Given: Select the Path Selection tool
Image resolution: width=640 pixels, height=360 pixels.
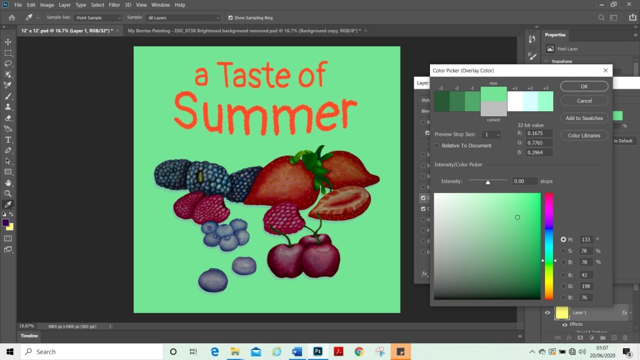Looking at the screenshot, I should (x=7, y=161).
